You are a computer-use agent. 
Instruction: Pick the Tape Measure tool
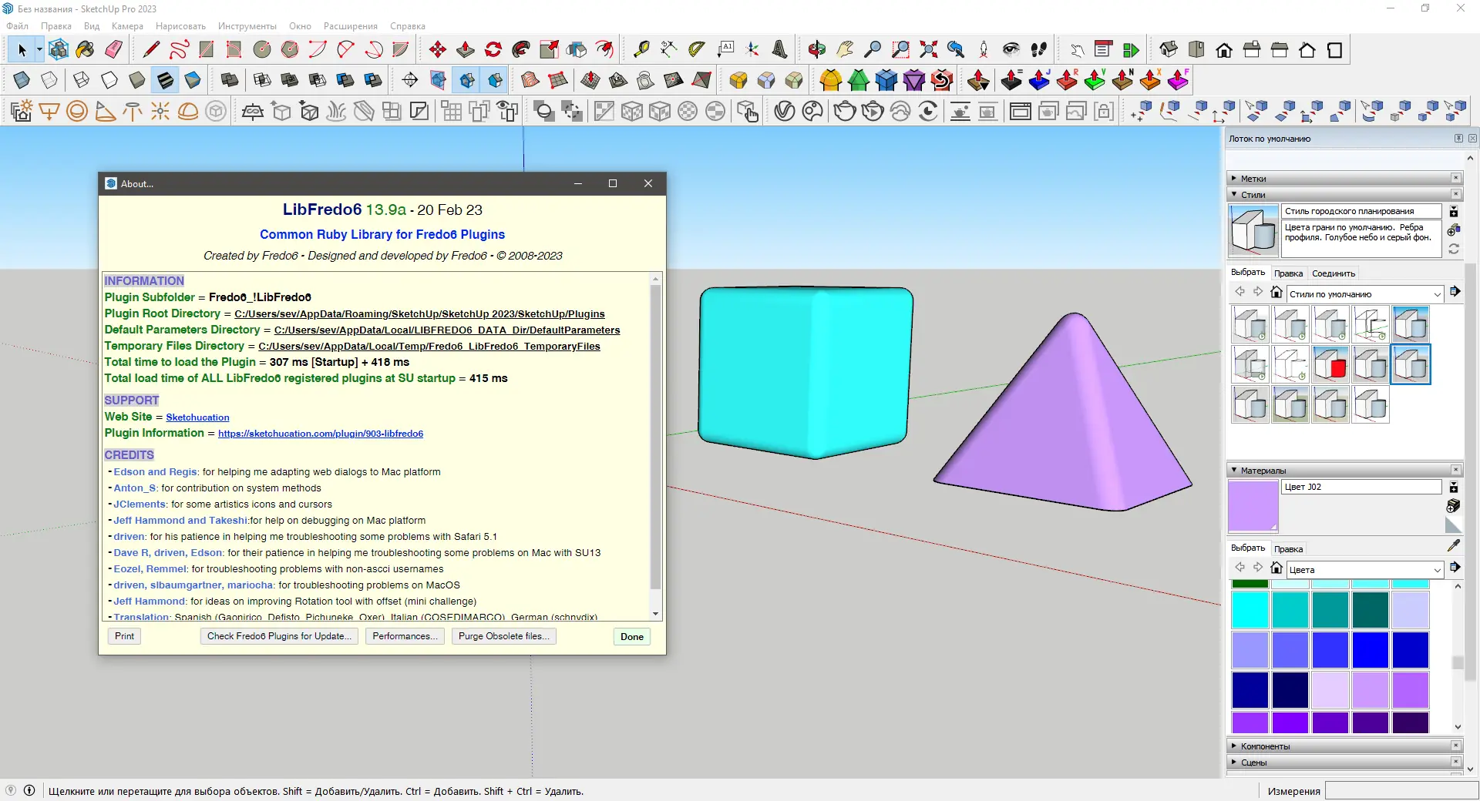point(641,50)
